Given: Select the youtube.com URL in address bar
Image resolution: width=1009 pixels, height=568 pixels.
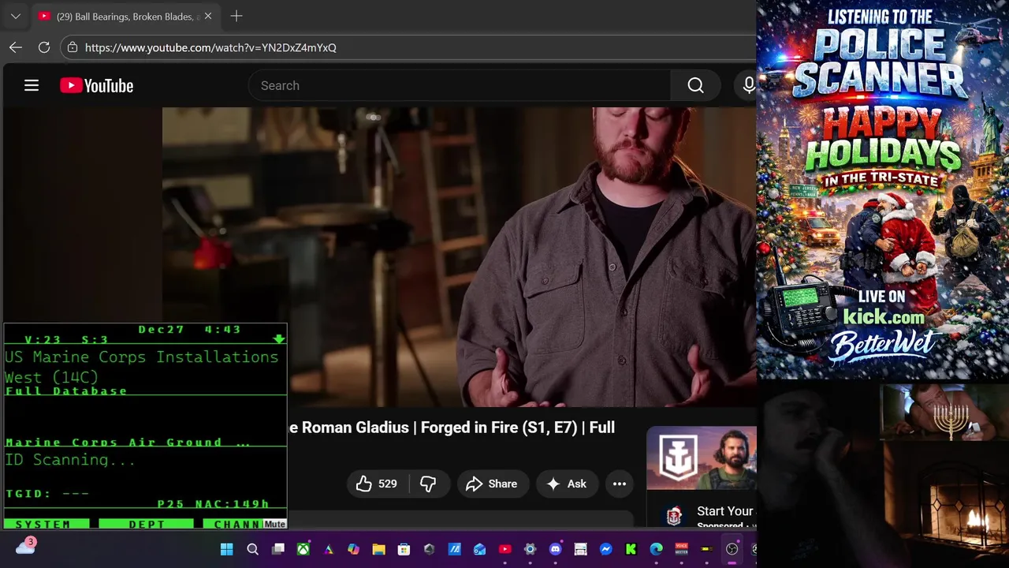Looking at the screenshot, I should point(210,47).
